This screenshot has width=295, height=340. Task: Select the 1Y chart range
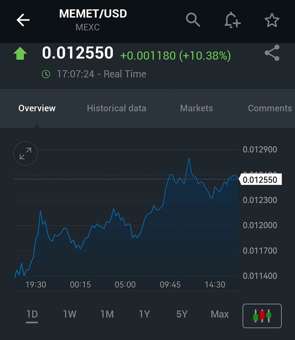pos(145,314)
